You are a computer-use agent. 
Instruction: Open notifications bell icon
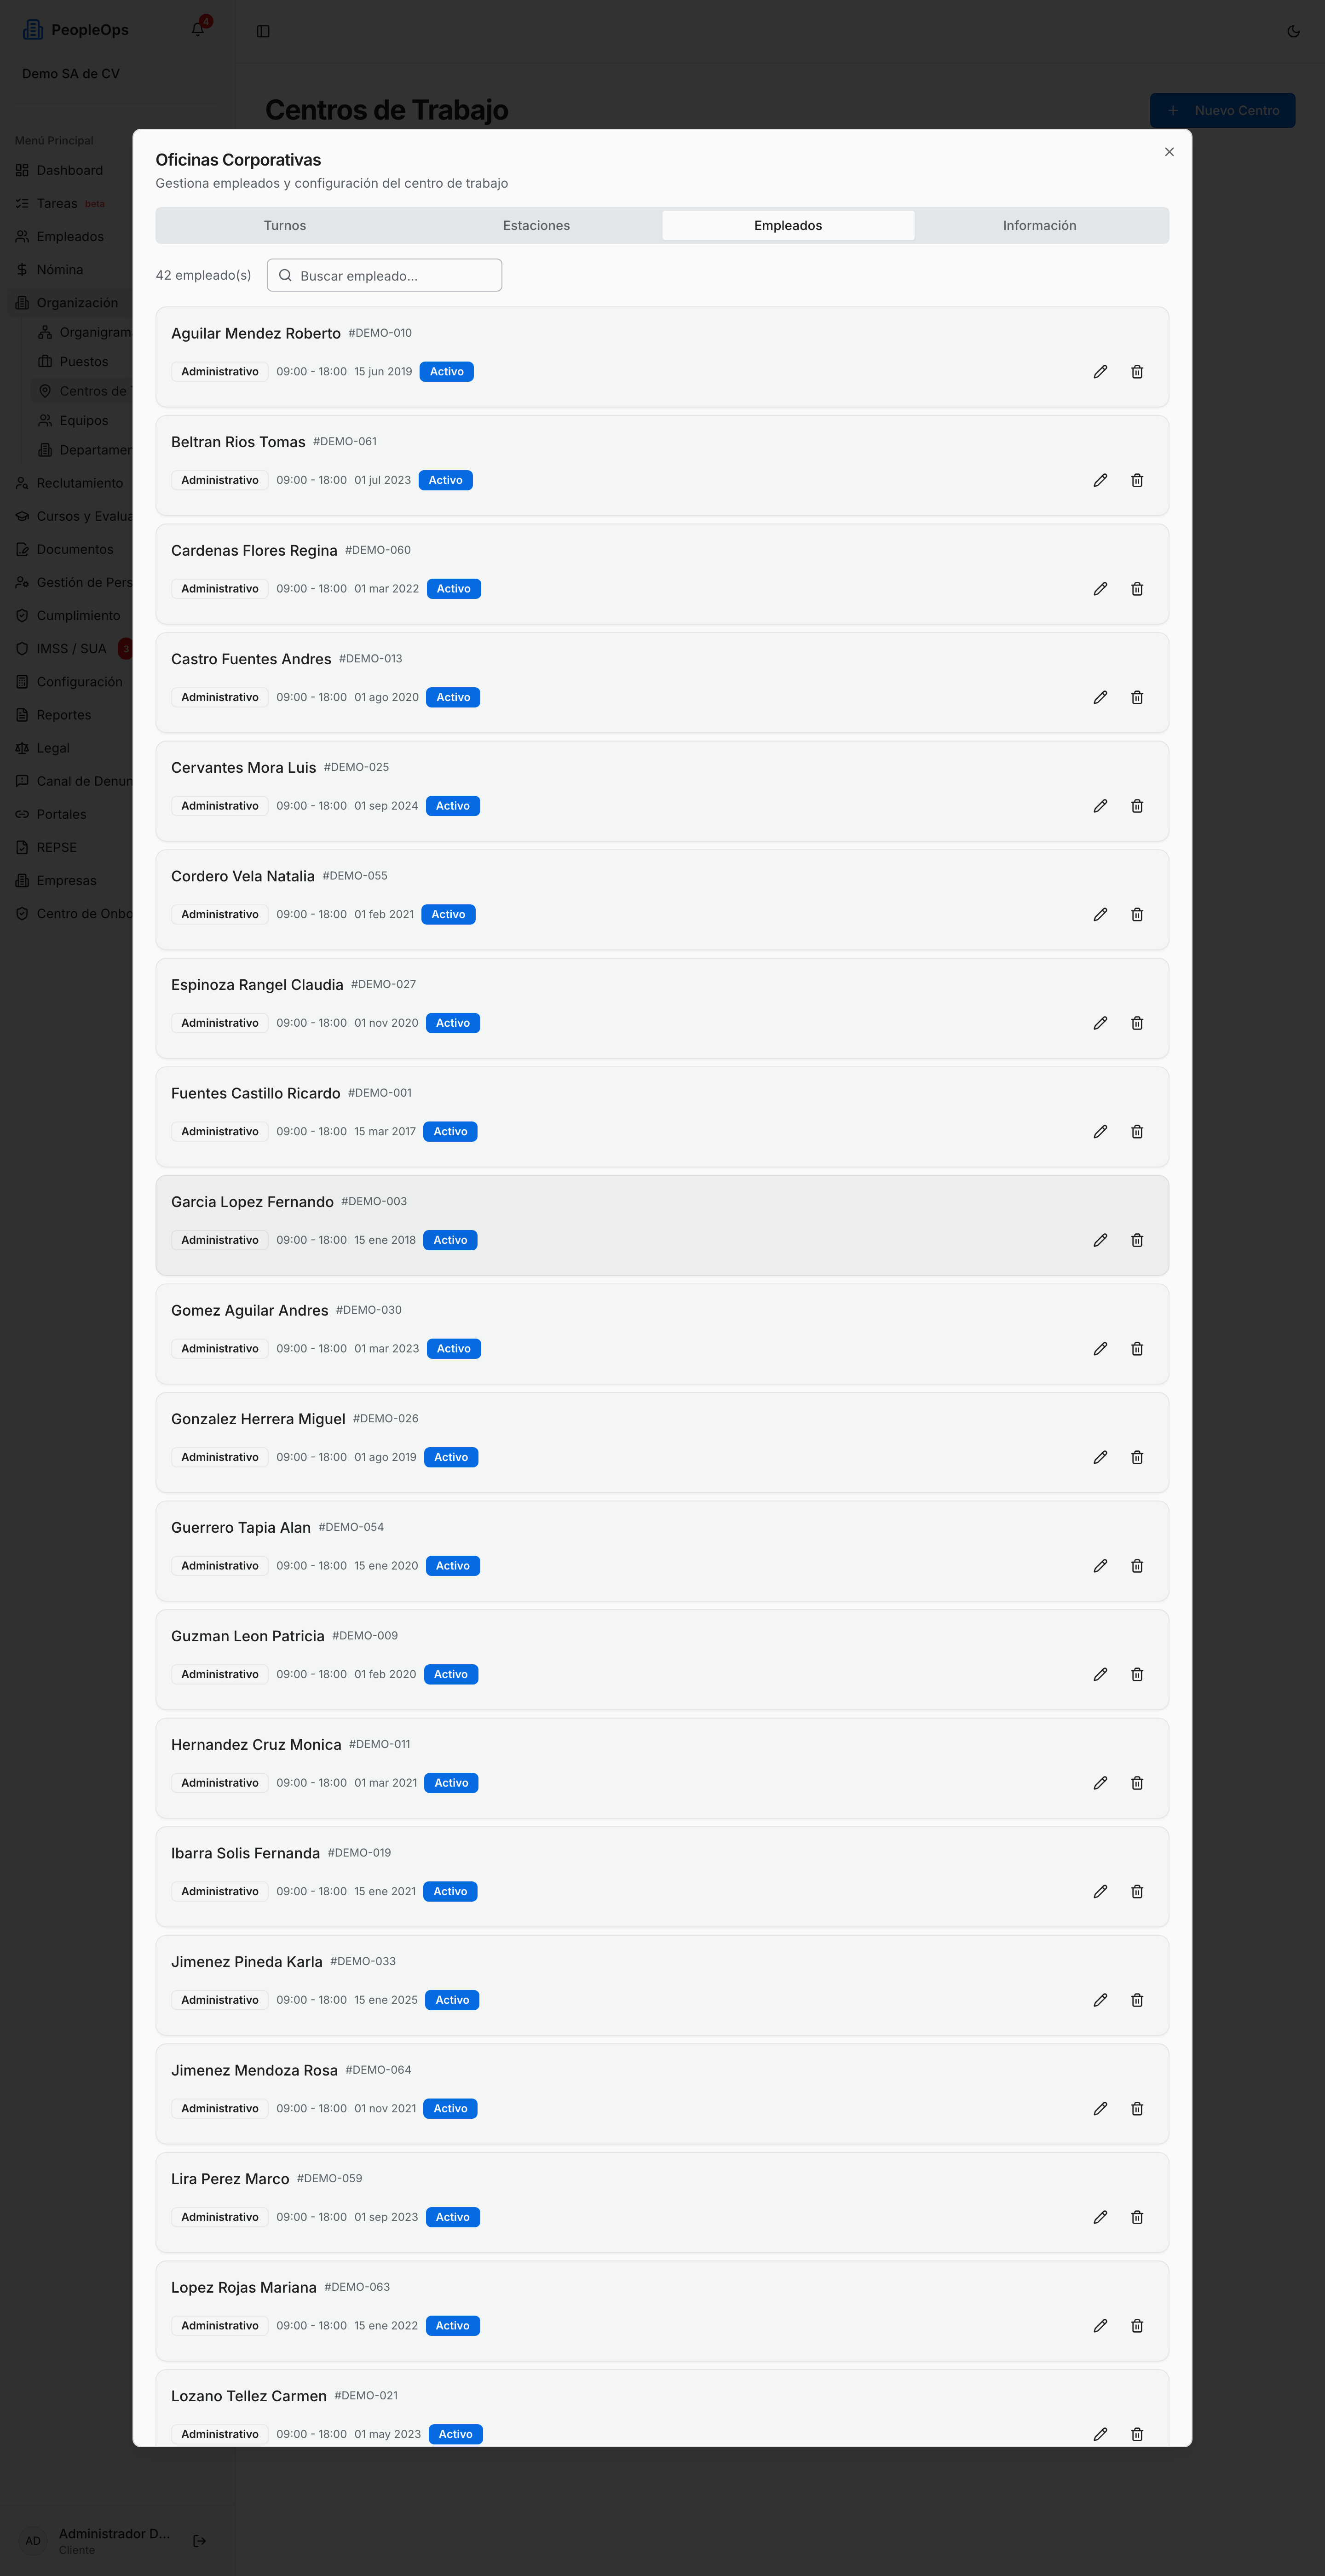(x=198, y=29)
